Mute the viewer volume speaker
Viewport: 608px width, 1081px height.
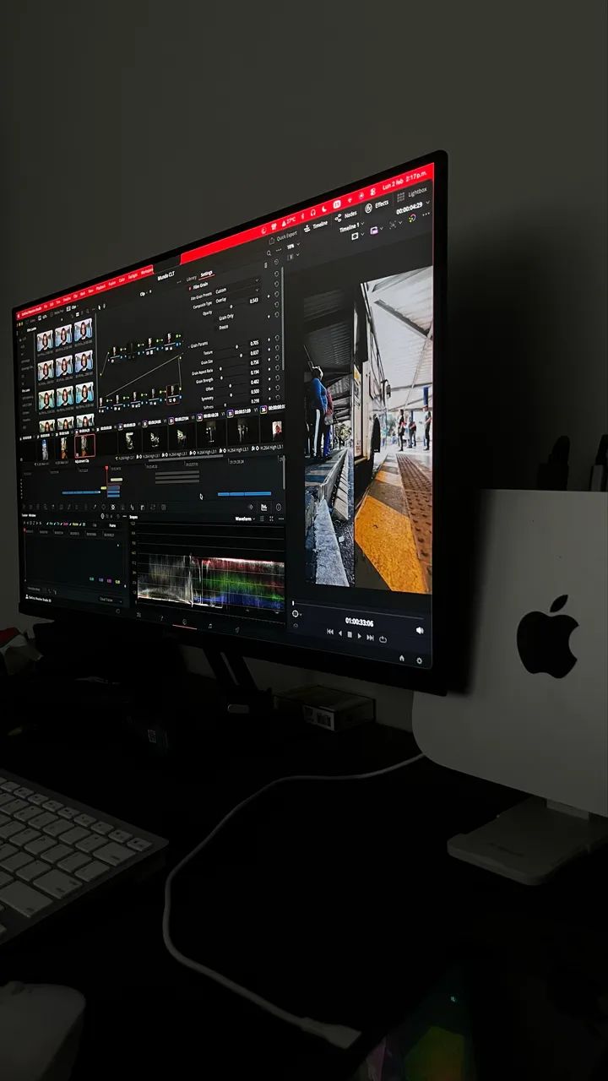(x=420, y=630)
